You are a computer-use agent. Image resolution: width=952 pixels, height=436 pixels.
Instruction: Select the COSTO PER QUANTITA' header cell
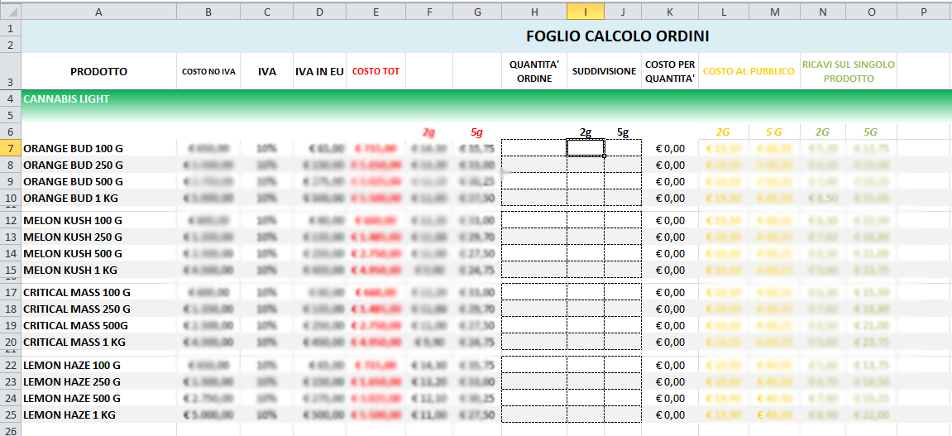click(670, 72)
